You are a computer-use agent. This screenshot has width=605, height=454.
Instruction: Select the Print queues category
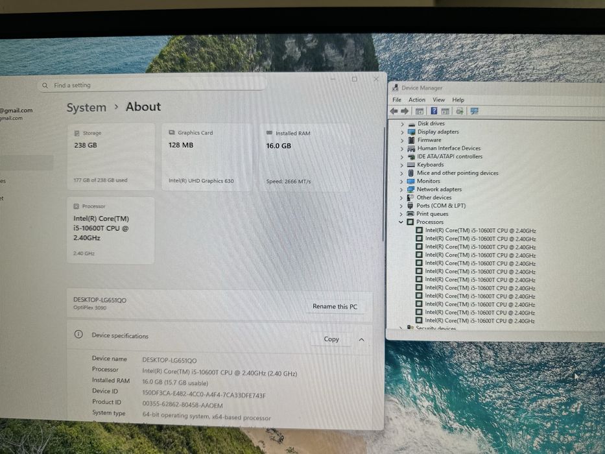432,213
